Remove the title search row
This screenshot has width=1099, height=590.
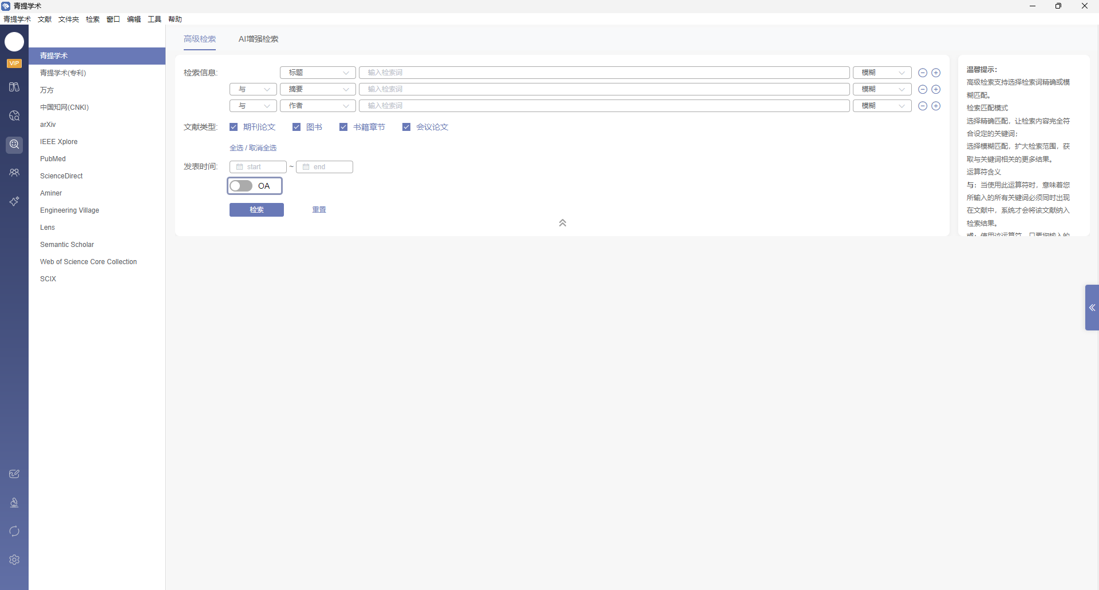point(923,73)
